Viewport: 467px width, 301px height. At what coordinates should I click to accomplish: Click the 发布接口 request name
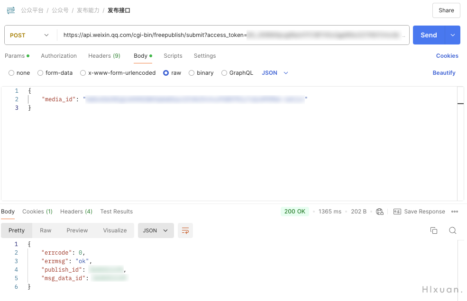119,10
